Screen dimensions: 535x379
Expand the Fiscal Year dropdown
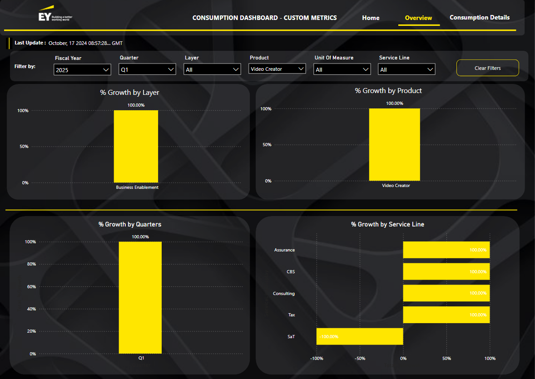coord(82,69)
